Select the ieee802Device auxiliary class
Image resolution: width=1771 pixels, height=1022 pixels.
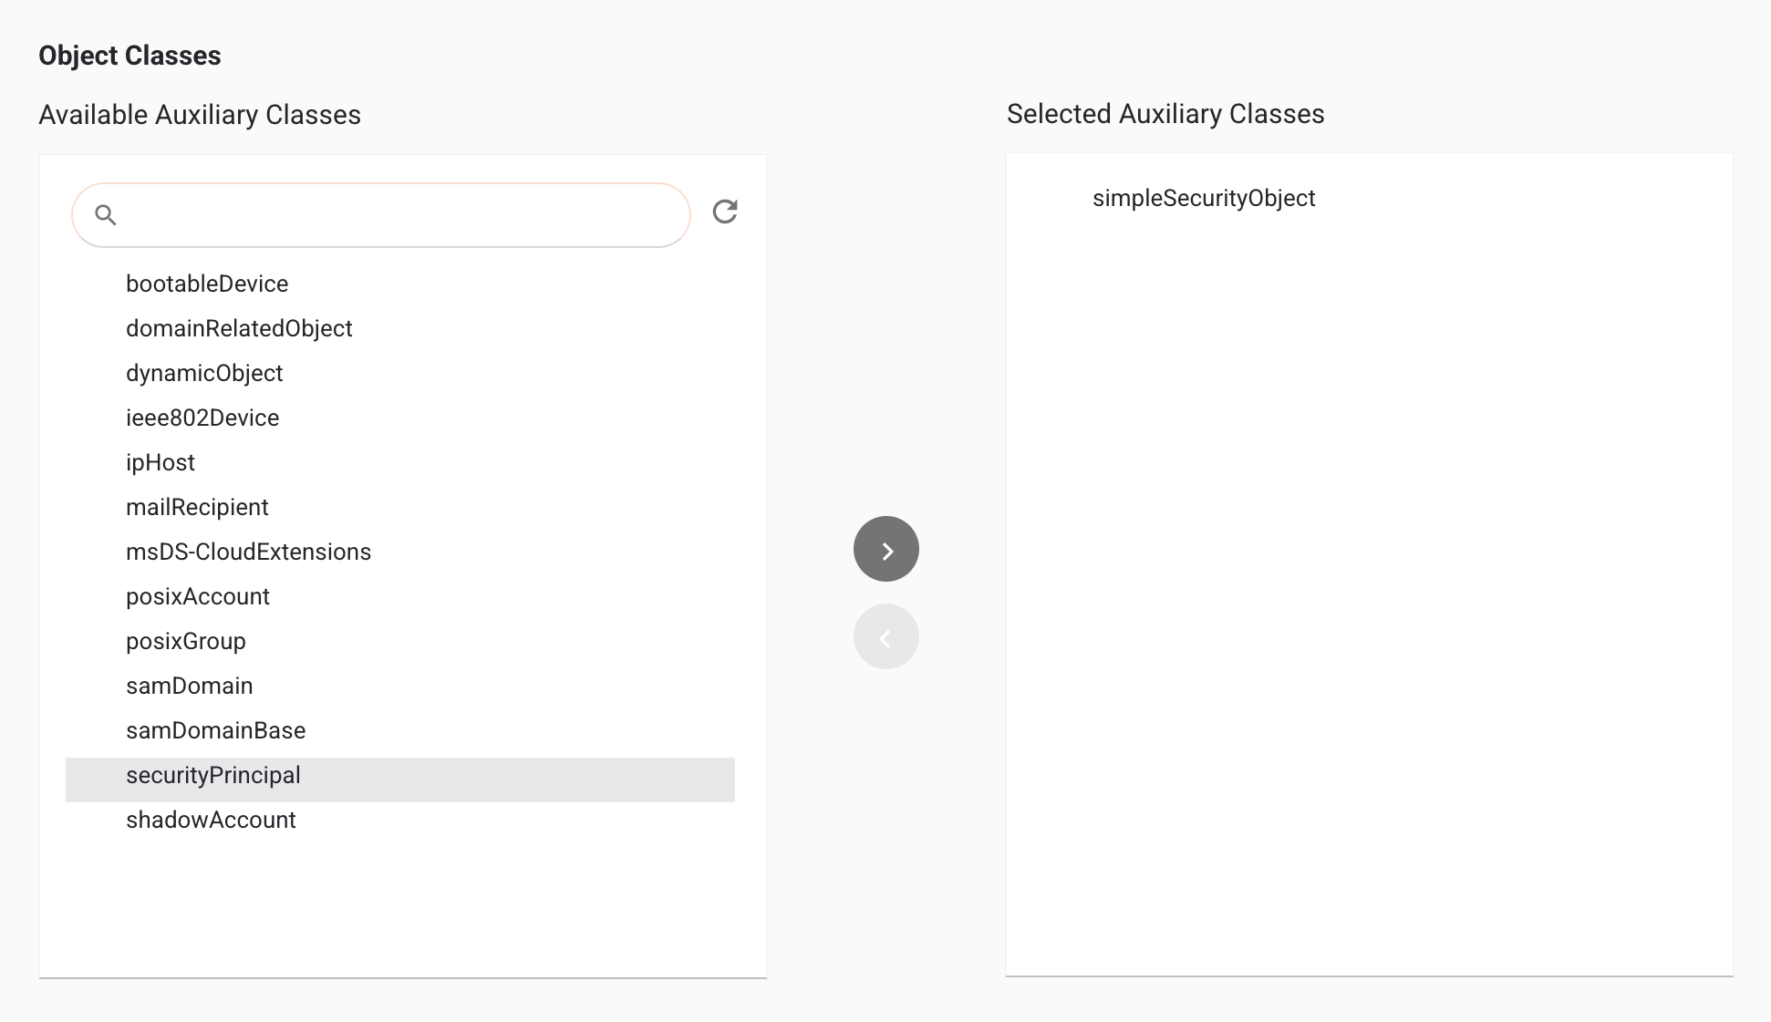(202, 418)
